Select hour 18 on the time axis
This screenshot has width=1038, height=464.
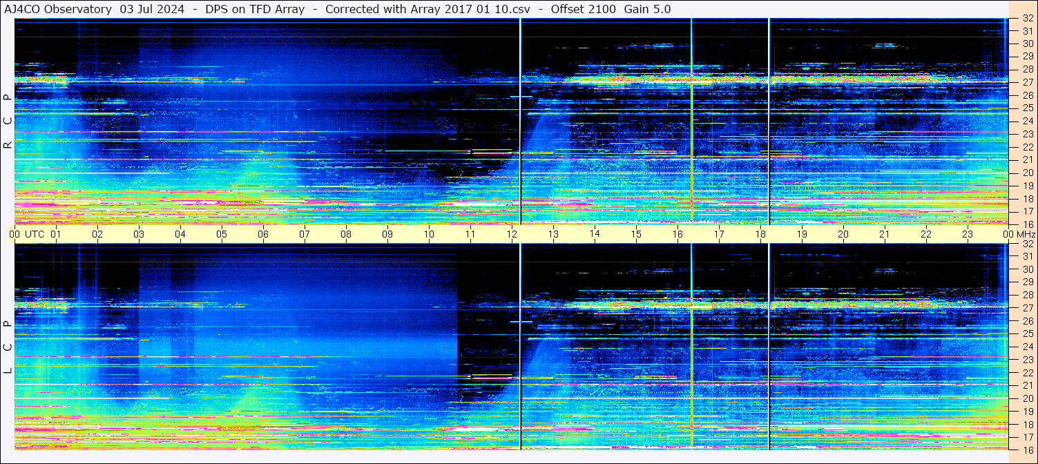[x=760, y=234]
